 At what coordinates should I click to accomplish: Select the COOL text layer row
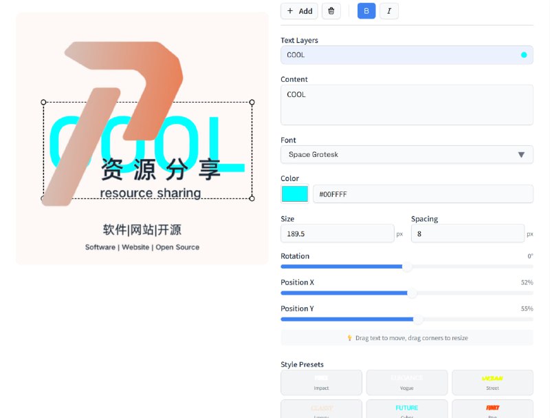pos(407,55)
